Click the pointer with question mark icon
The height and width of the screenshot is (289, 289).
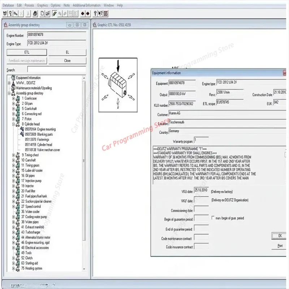(x=100, y=13)
